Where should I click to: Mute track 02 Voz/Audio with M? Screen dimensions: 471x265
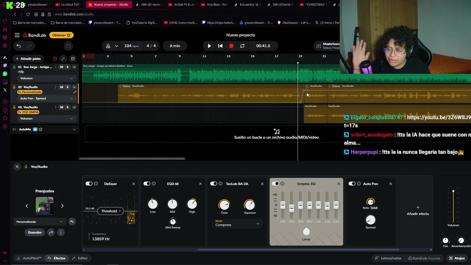(x=61, y=87)
